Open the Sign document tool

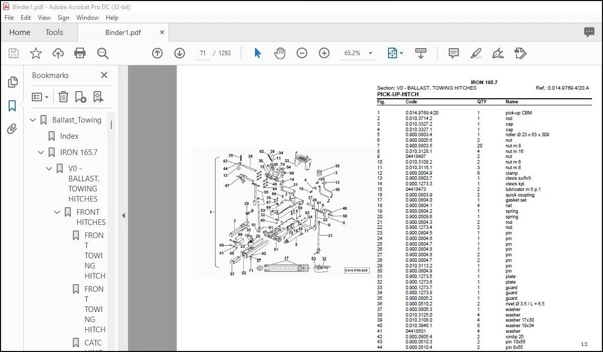(x=498, y=53)
